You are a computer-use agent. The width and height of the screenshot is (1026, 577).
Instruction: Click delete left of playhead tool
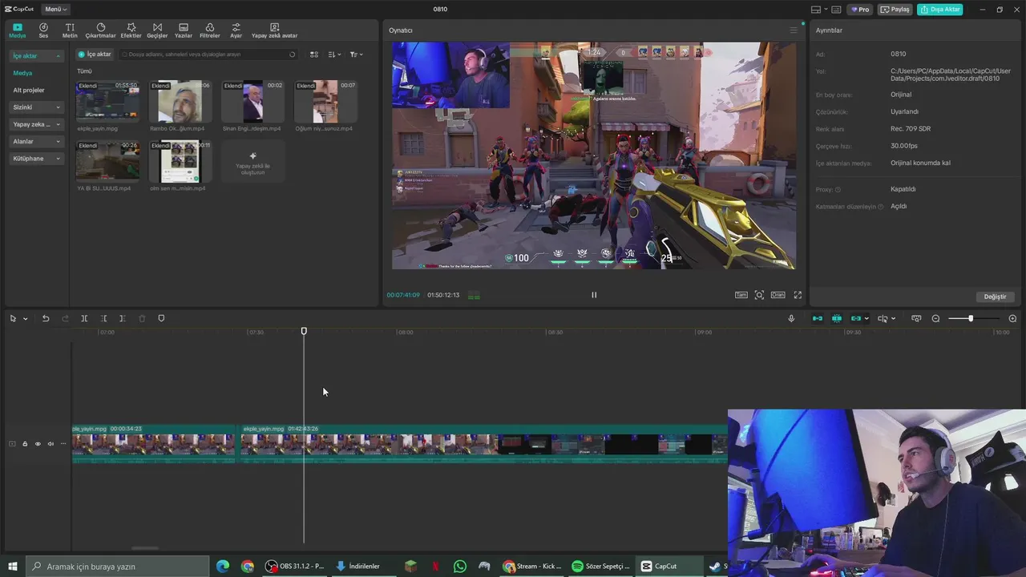(x=103, y=318)
